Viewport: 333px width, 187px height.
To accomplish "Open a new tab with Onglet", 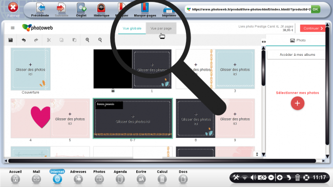I will (x=81, y=10).
